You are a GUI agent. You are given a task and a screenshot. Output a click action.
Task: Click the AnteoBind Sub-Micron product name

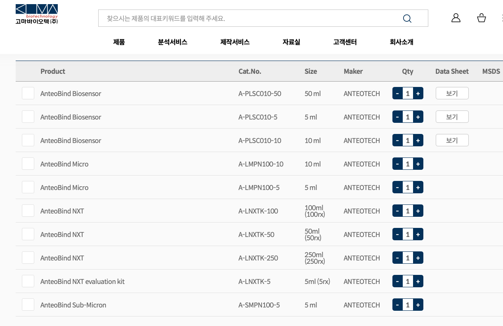coord(73,305)
